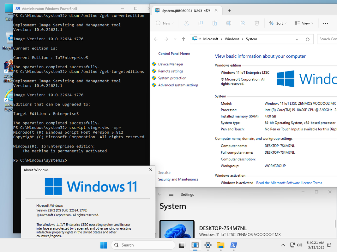Click the System breadcrumb segment
Image resolution: width=337 pixels, height=252 pixels.
[251, 39]
